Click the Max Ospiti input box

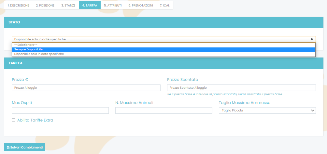coord(60,111)
